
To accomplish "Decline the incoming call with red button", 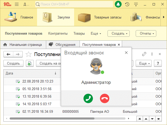I will click(x=105, y=98).
